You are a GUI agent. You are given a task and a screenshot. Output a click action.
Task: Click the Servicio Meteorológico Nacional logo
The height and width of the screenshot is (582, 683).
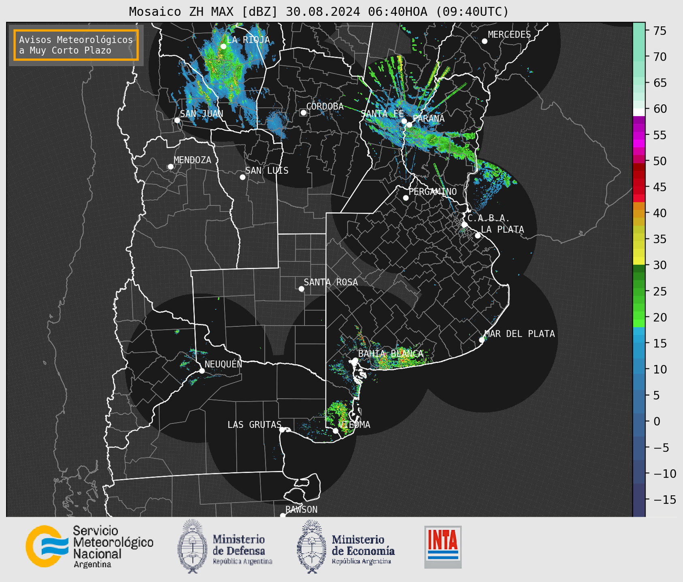coord(89,547)
